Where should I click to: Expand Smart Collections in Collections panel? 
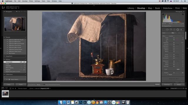[x=7, y=79]
